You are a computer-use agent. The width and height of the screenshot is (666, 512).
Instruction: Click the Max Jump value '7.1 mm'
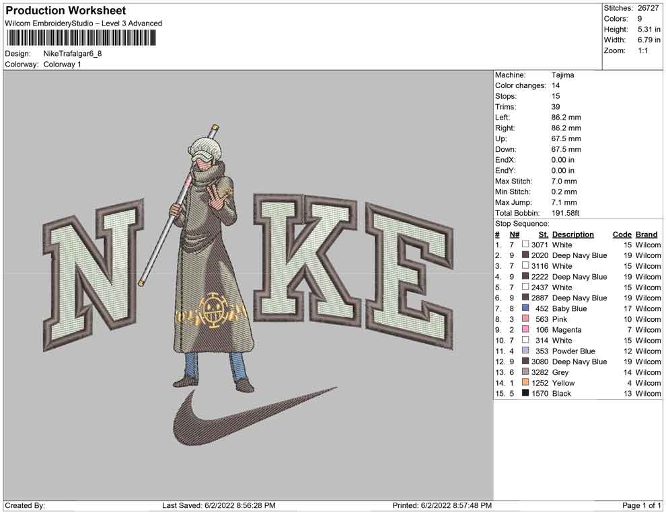564,202
